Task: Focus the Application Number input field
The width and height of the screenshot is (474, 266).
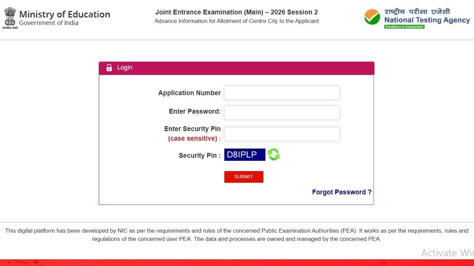Action: 282,93
